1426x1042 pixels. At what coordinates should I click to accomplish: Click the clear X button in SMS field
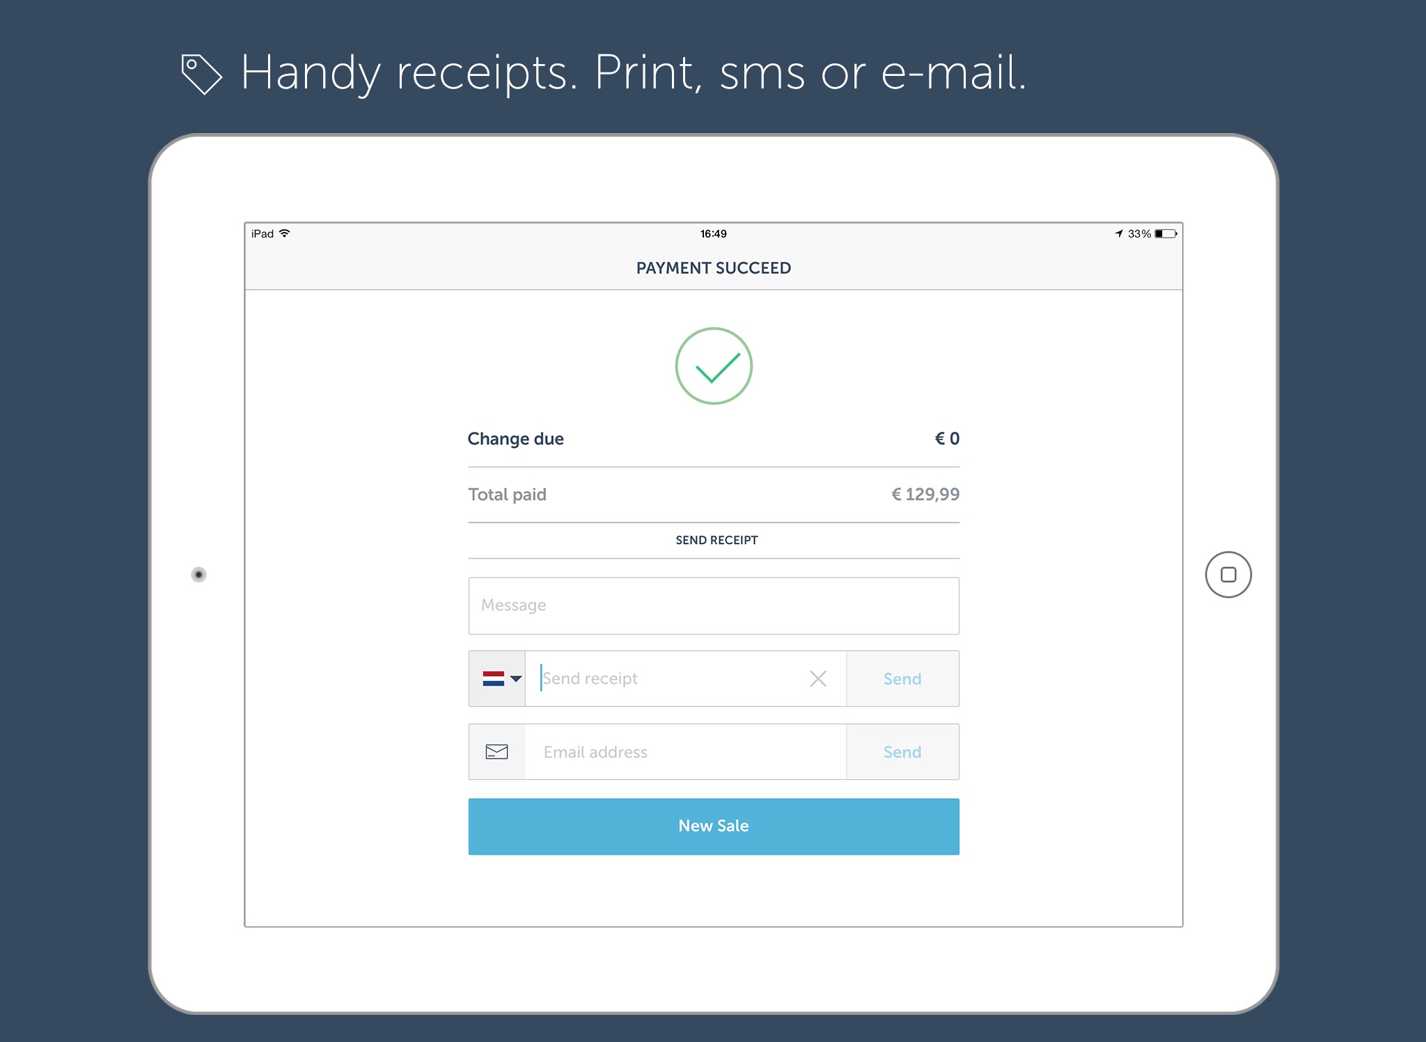click(818, 678)
